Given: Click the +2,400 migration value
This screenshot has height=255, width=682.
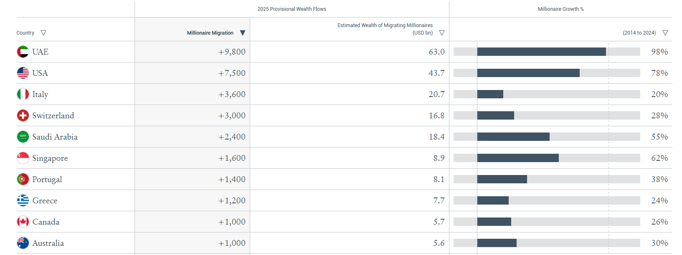Looking at the screenshot, I should point(232,137).
